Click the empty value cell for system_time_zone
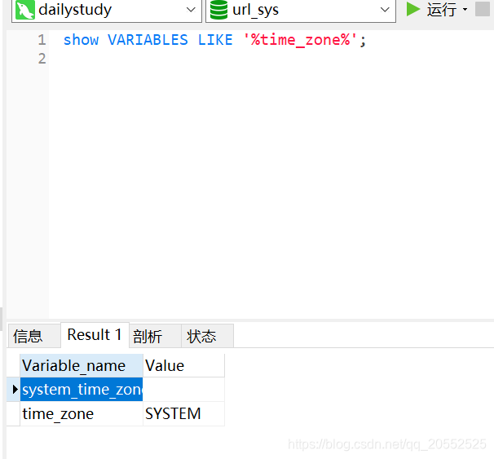This screenshot has width=494, height=459. [183, 390]
